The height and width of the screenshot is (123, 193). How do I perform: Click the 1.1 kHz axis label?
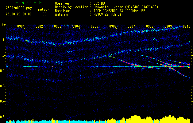coord(2,40)
